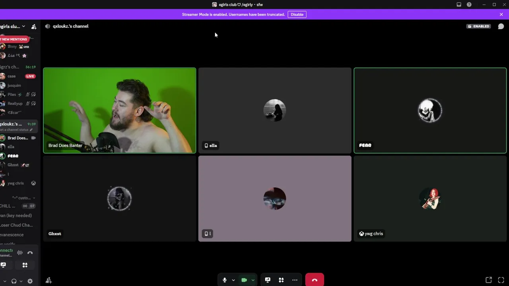The image size is (509, 286).
Task: Open Discord inbox icon in title bar
Action: (459, 4)
